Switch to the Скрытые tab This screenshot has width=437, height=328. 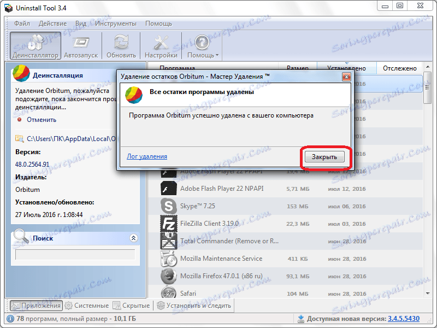pos(131,306)
